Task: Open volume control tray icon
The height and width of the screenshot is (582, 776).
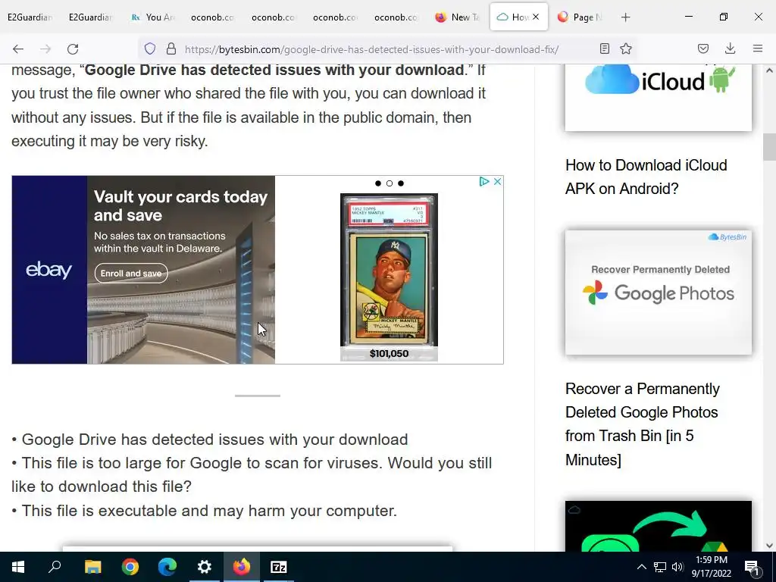Action: click(677, 567)
